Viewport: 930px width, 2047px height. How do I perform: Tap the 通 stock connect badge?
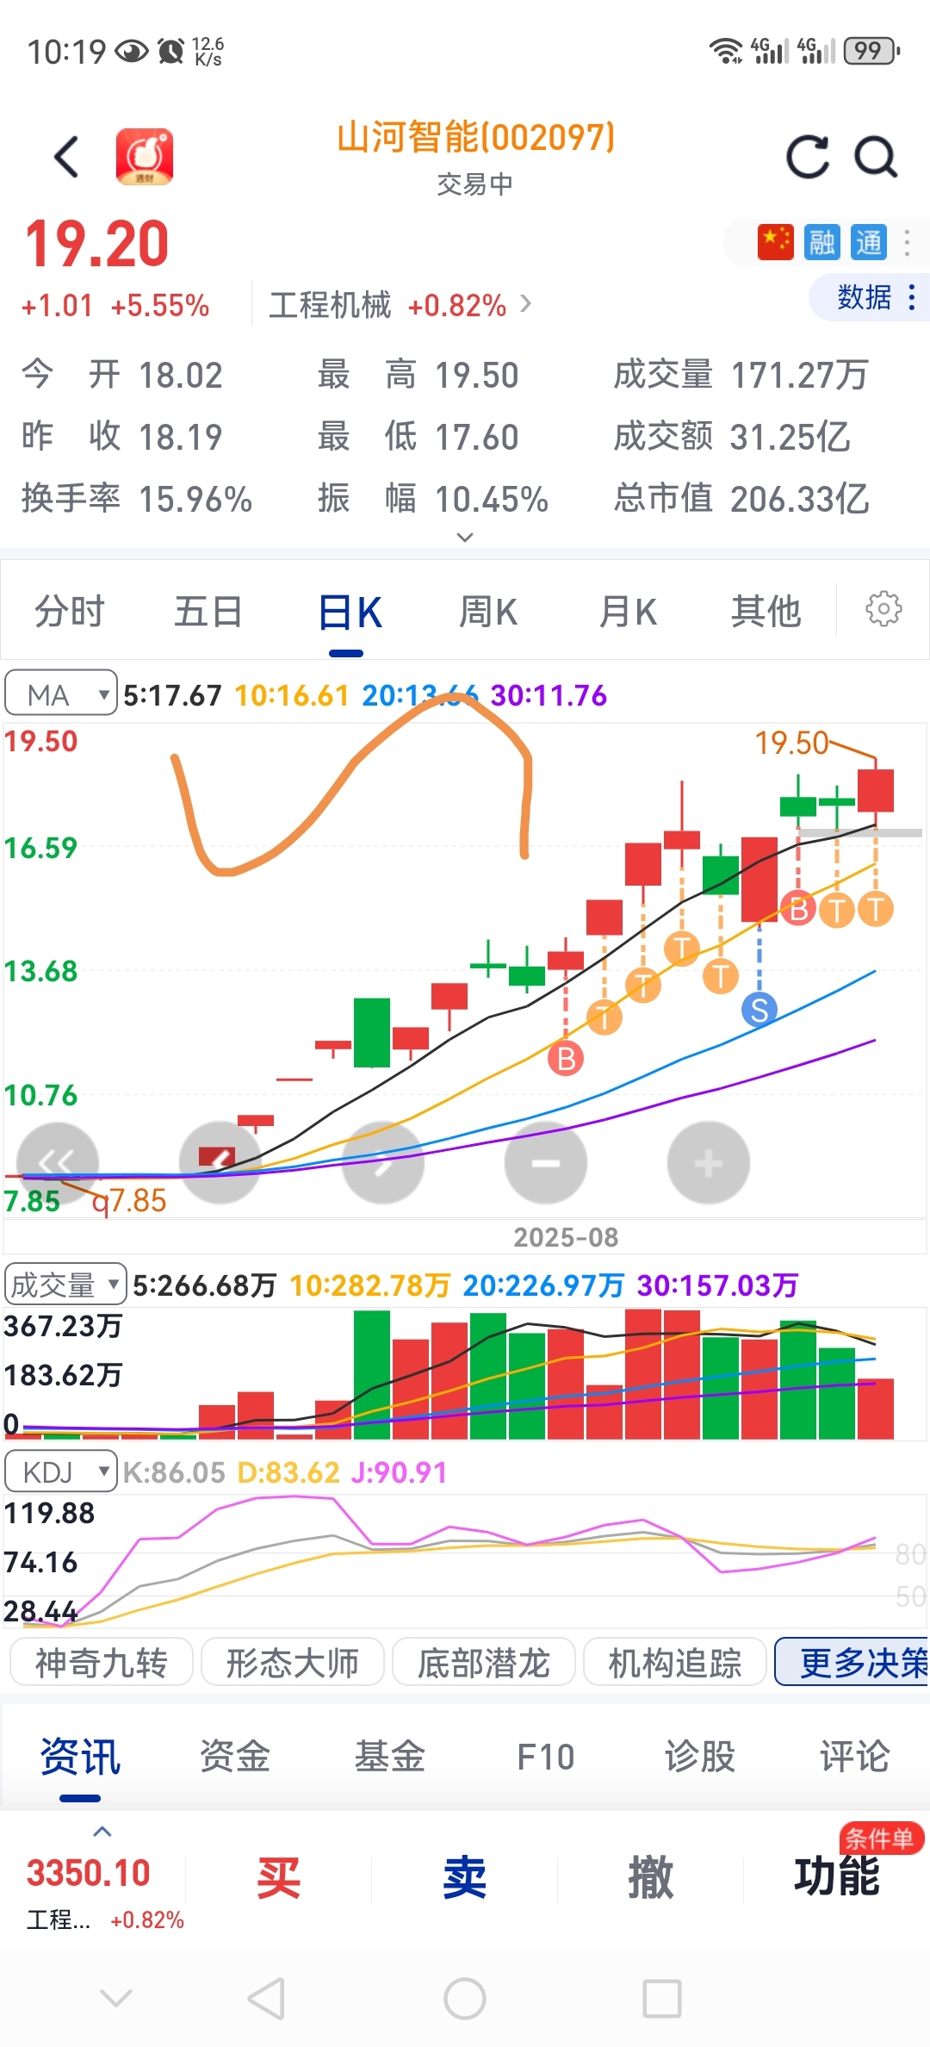tap(868, 242)
